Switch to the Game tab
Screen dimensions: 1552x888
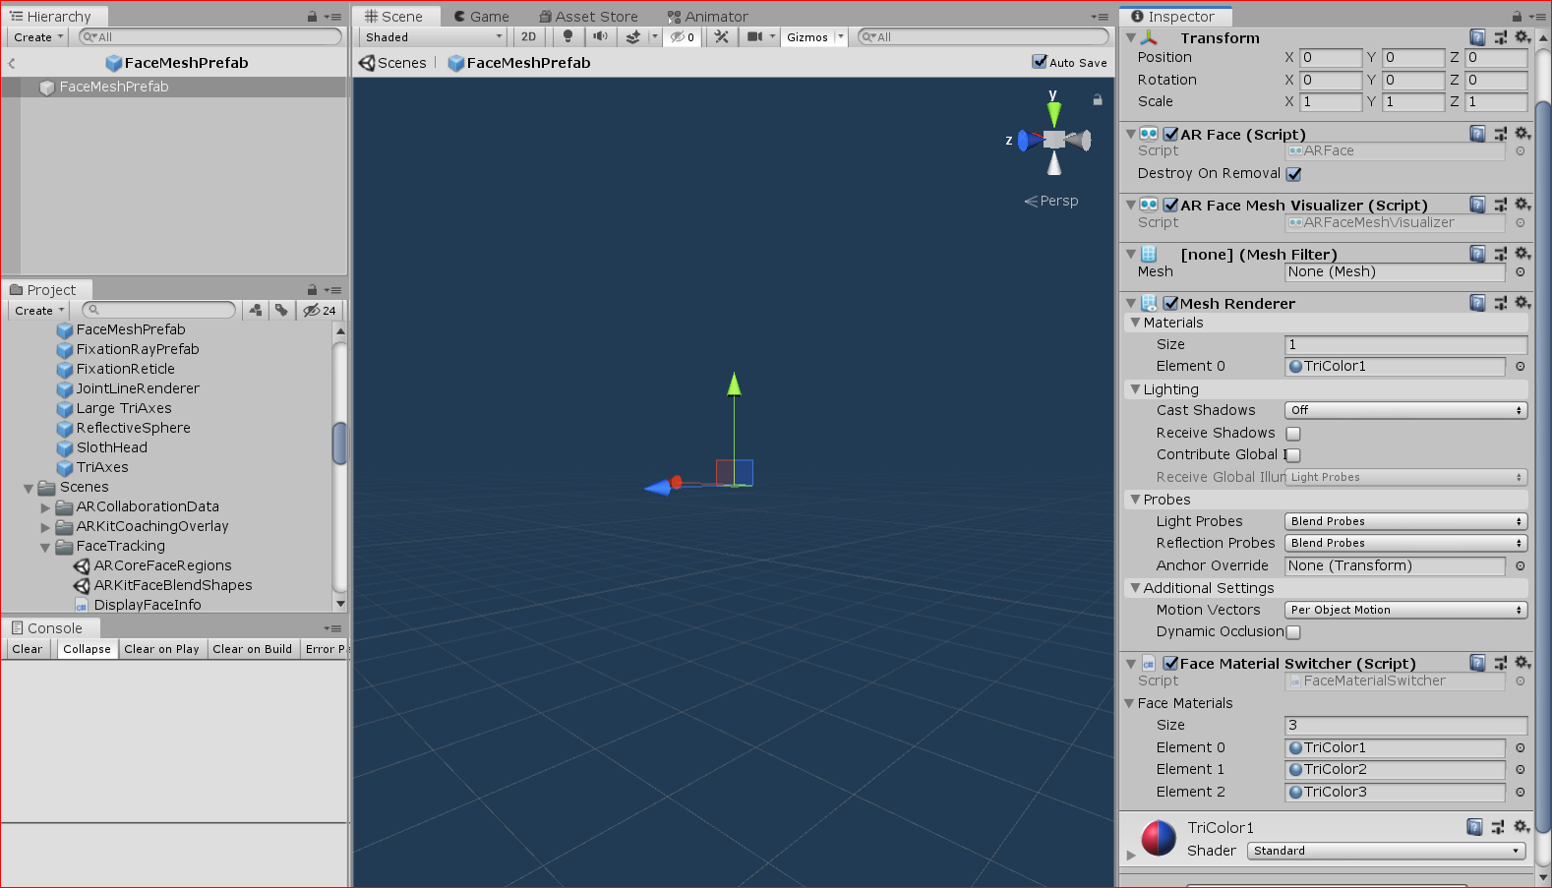point(482,17)
